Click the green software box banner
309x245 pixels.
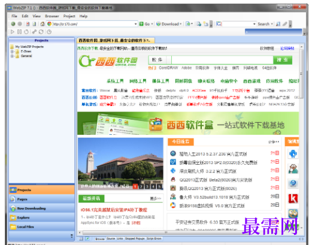point(188,123)
